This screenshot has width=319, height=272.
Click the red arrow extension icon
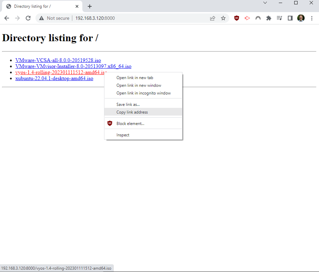click(x=247, y=18)
